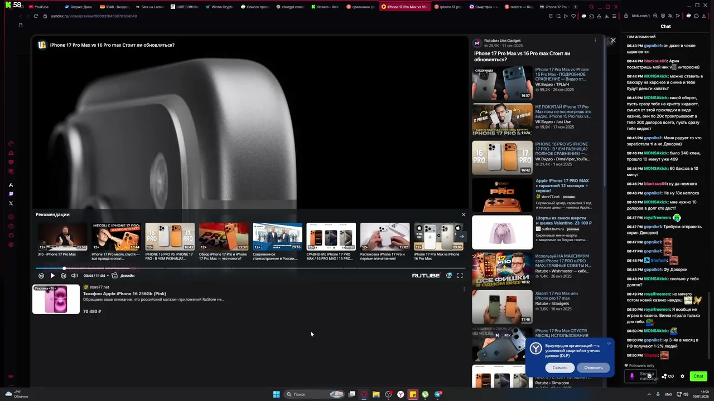The height and width of the screenshot is (401, 714).
Task: Open 'Обзор iPhone 17 Pro' recommendation
Action: [x=223, y=242]
